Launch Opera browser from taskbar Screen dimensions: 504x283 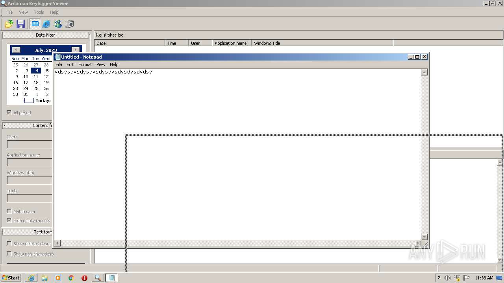click(x=84, y=278)
